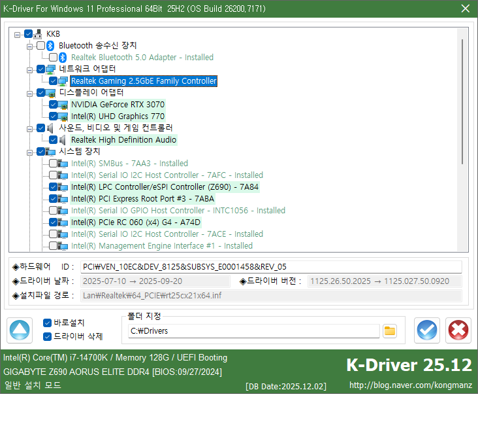This screenshot has width=478, height=424.
Task: Toggle the 바로설치 checkbox
Action: tap(47, 323)
